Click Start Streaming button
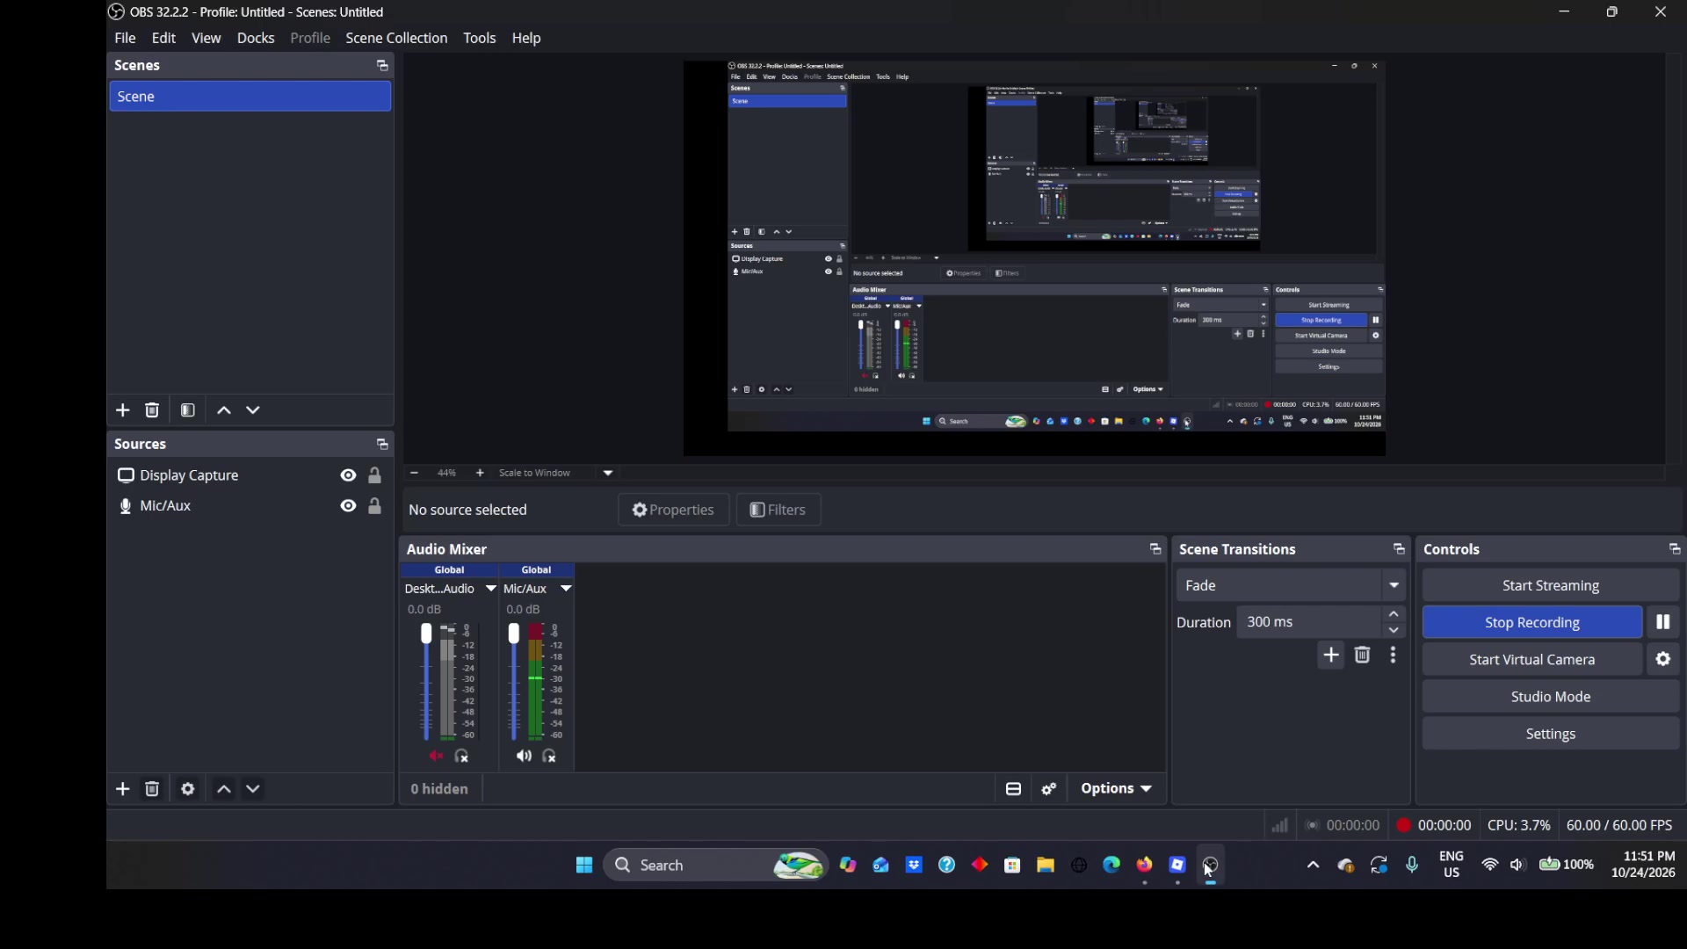 click(1551, 586)
